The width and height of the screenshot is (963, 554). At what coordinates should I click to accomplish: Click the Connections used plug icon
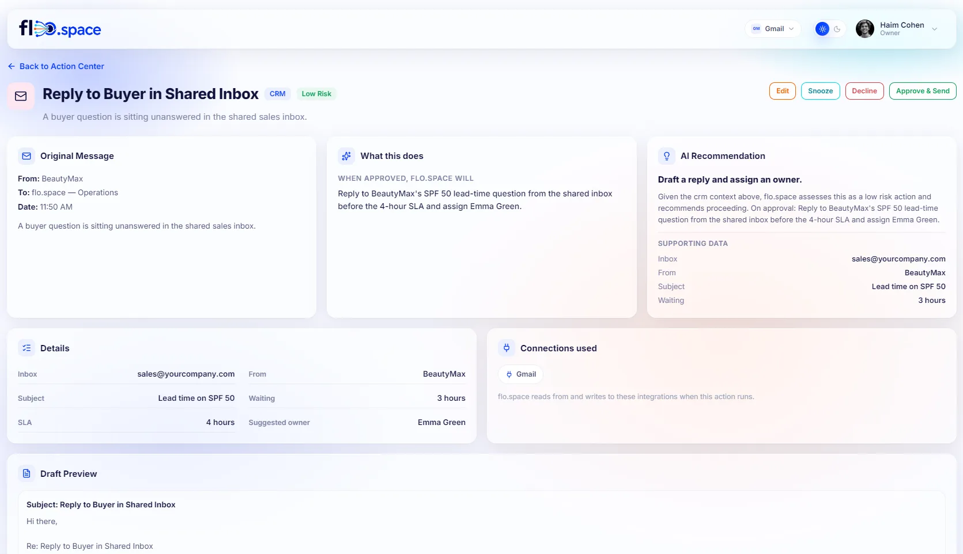[x=507, y=348]
